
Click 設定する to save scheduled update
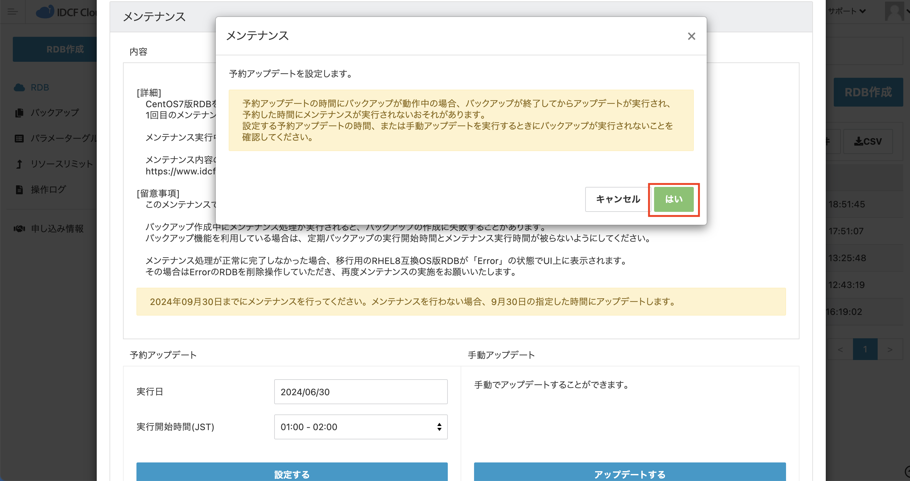pyautogui.click(x=291, y=474)
